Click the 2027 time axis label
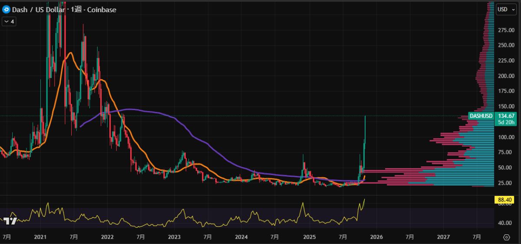Viewport: 521px width, 244px height. 443,237
